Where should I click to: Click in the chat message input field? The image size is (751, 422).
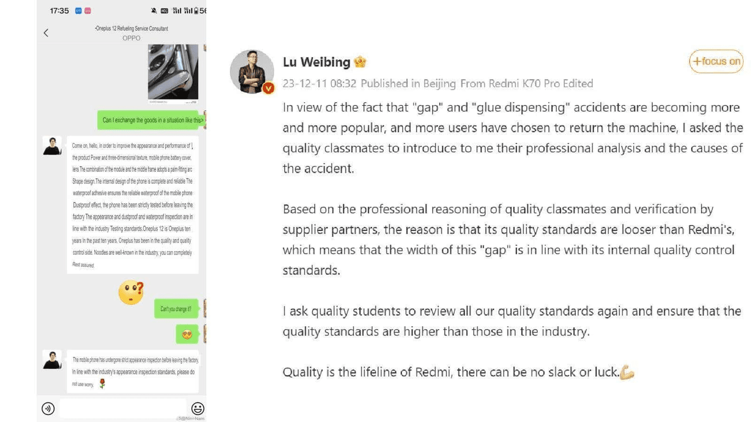(122, 408)
